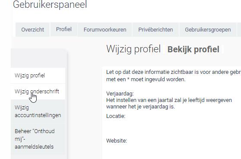Select the Gebruikersgroepen tab
241x159 pixels.
point(208,29)
